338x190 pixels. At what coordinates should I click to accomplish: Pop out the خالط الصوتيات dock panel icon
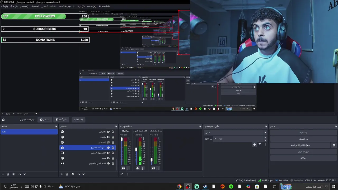pos(200,126)
